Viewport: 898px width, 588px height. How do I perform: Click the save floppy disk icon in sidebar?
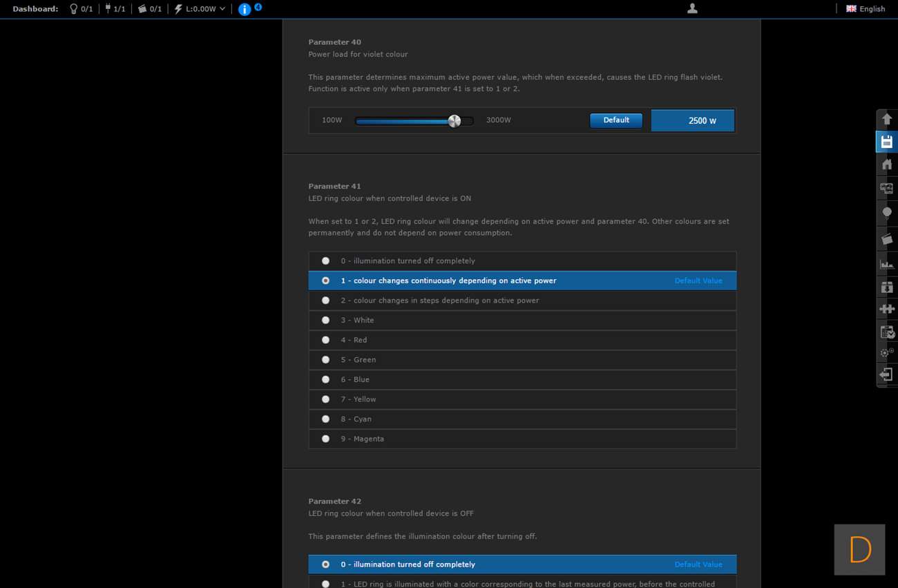pos(887,142)
